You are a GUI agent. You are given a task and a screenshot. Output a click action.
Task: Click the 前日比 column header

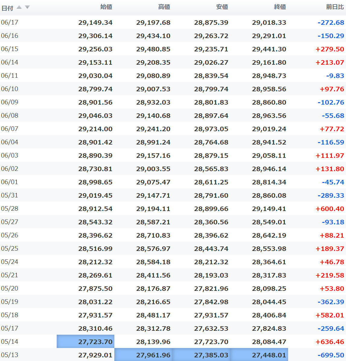tap(335, 7)
